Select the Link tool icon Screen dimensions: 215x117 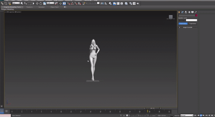(x=2, y=3)
